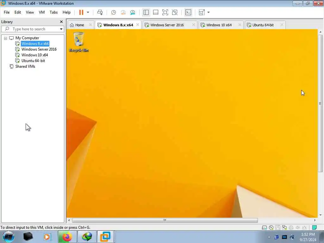Toggle the thumbnail bar view icon
Viewport: 324px width, 243px height.
tap(156, 12)
